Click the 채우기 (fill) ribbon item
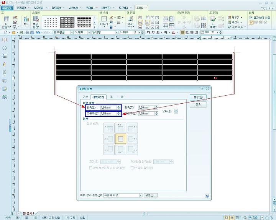The height and width of the screenshot is (220, 276). point(235,17)
